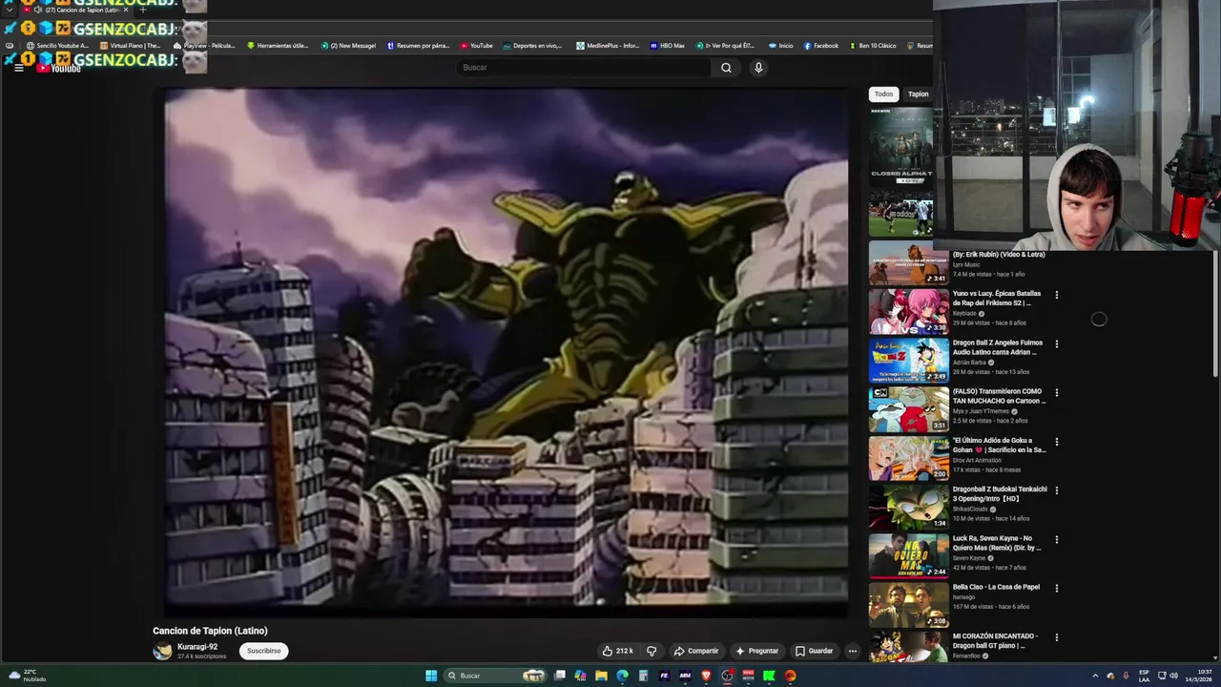The height and width of the screenshot is (687, 1221).
Task: Select the Tapion filter chip
Action: tap(918, 94)
